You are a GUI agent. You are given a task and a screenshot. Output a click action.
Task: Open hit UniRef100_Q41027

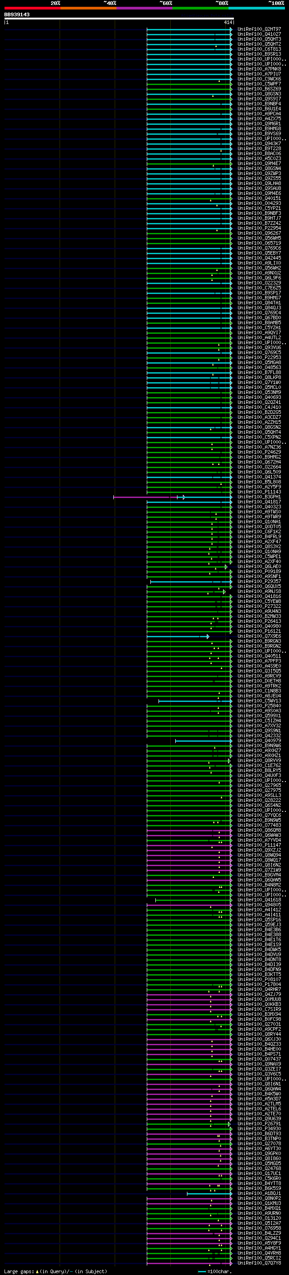point(259,34)
